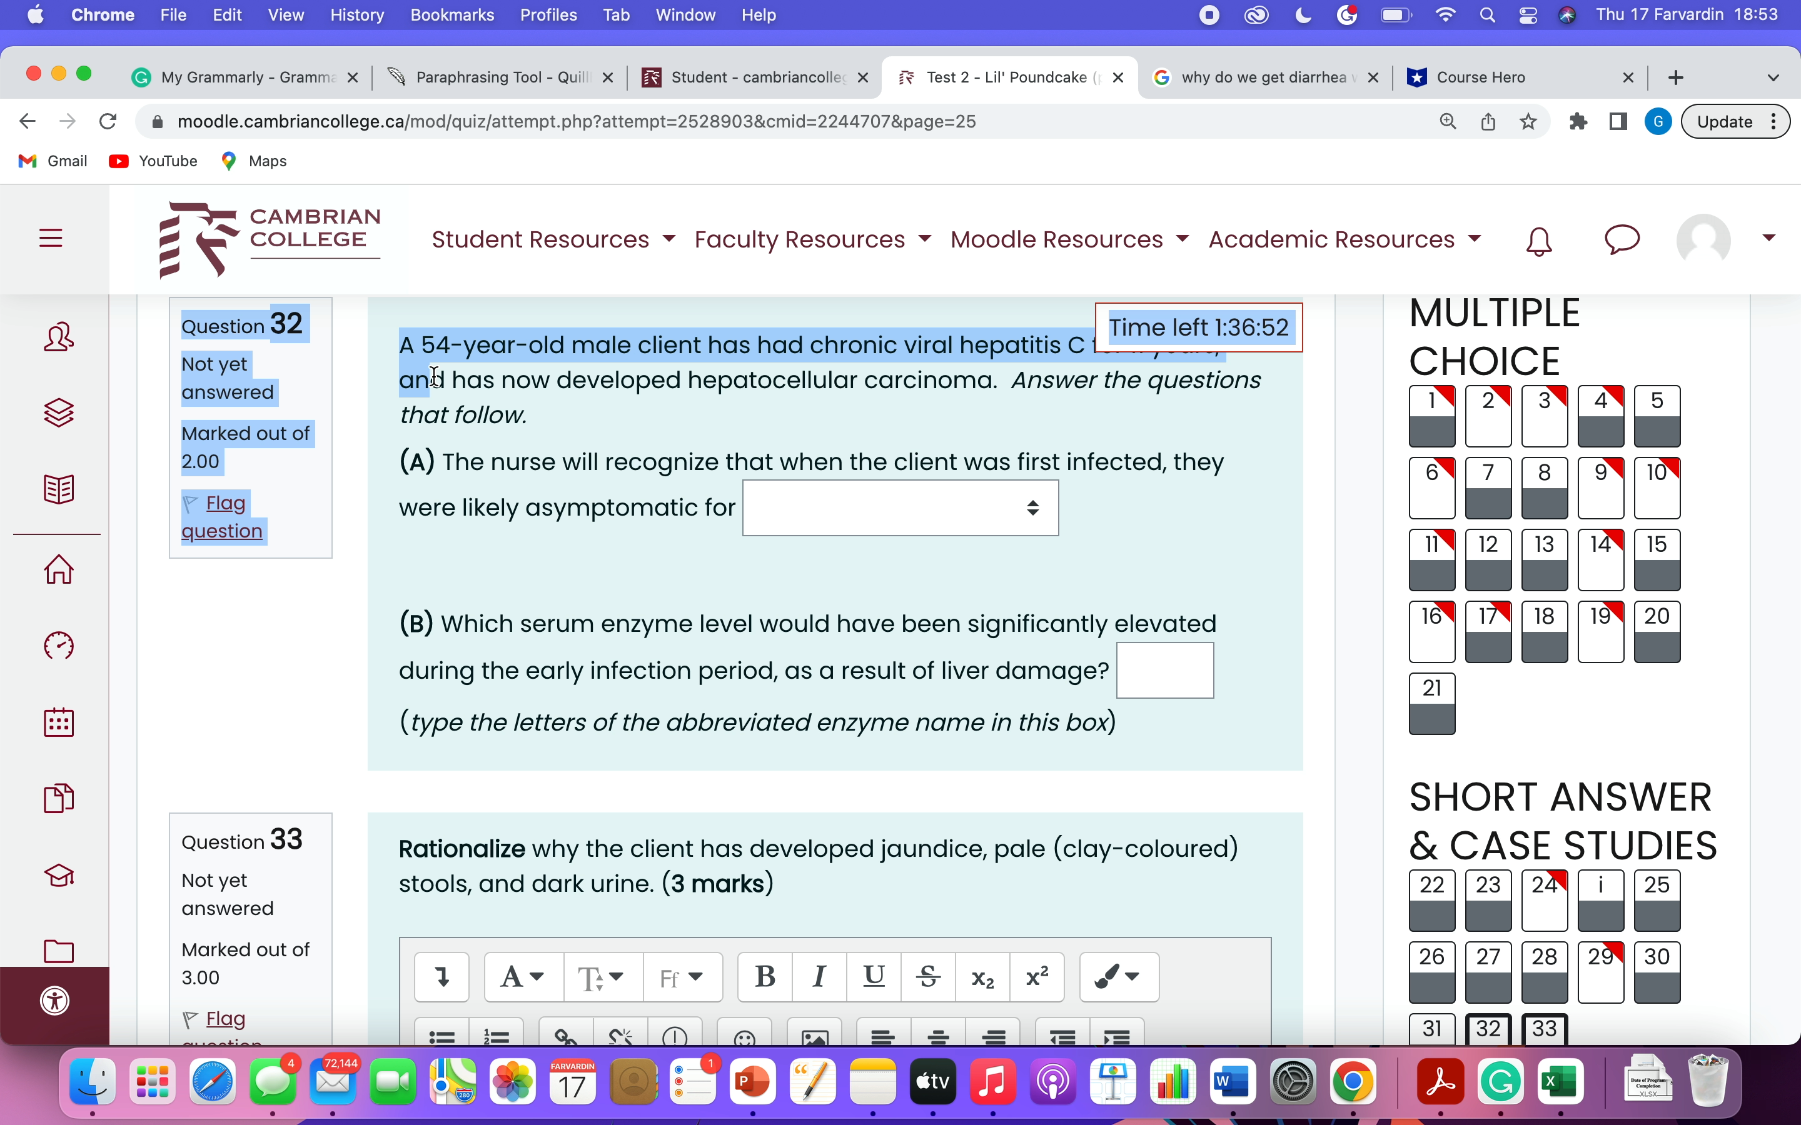
Task: Bookmark page with star icon
Action: coord(1528,121)
